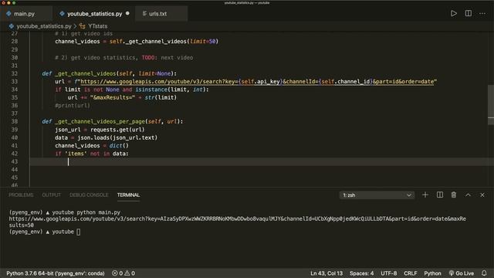Image resolution: width=494 pixels, height=278 pixels.
Task: Open the errors and warnings indicator
Action: coord(123,273)
